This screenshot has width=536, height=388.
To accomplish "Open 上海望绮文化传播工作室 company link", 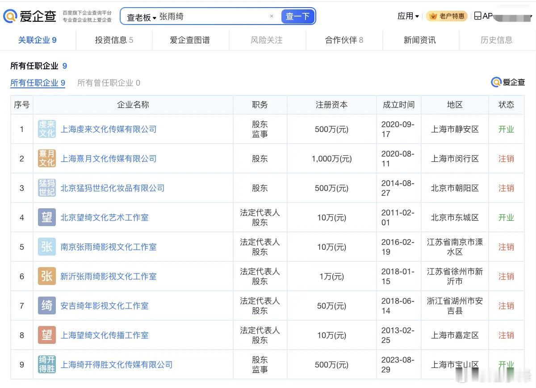I will tap(105, 335).
